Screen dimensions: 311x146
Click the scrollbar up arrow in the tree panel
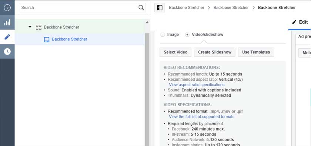[147, 22]
